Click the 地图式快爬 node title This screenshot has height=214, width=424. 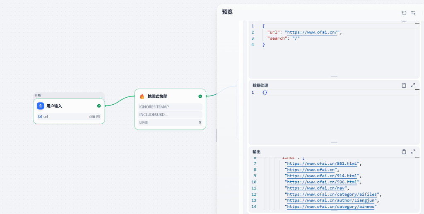157,96
